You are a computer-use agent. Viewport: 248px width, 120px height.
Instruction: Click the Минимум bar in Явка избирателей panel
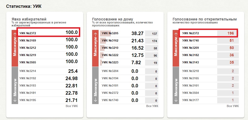click(x=15, y=85)
